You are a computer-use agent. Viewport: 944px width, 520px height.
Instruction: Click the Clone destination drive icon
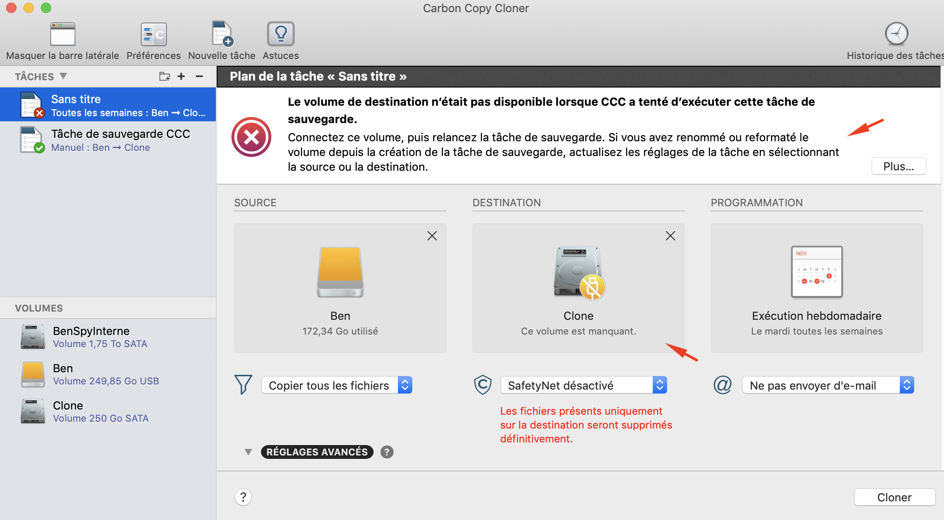[579, 273]
